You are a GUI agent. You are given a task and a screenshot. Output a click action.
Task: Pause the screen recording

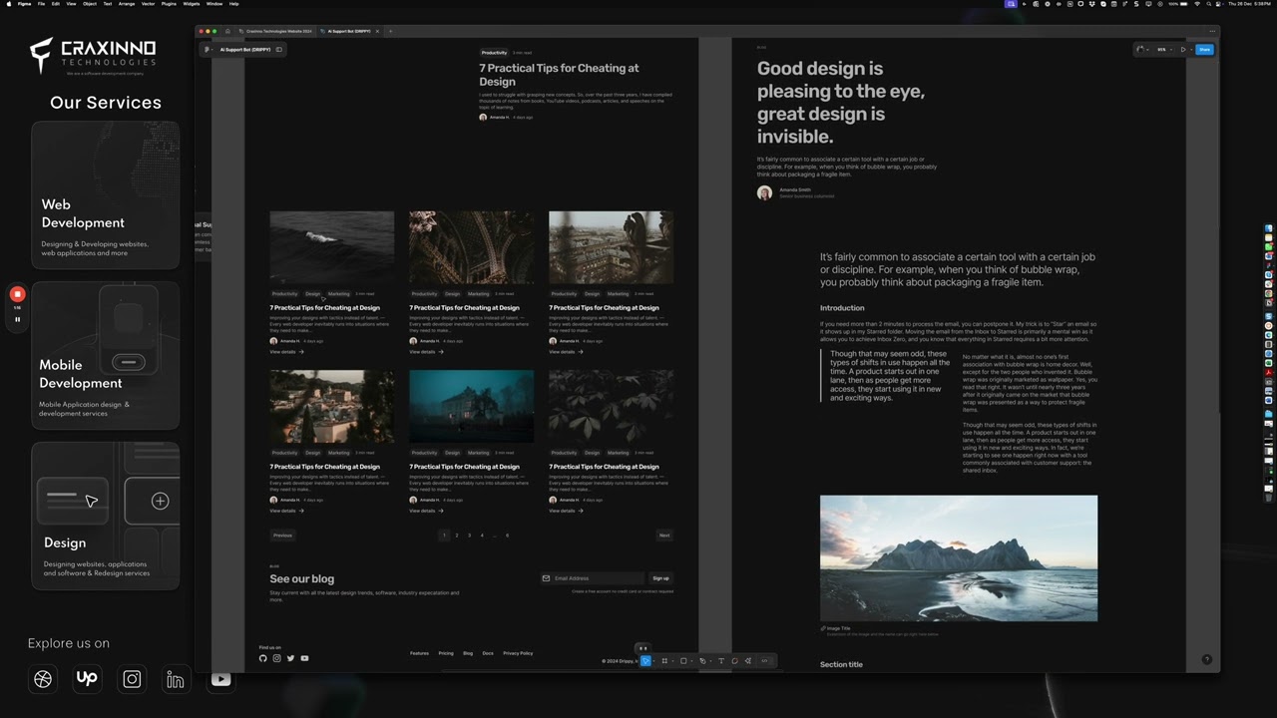coord(17,319)
